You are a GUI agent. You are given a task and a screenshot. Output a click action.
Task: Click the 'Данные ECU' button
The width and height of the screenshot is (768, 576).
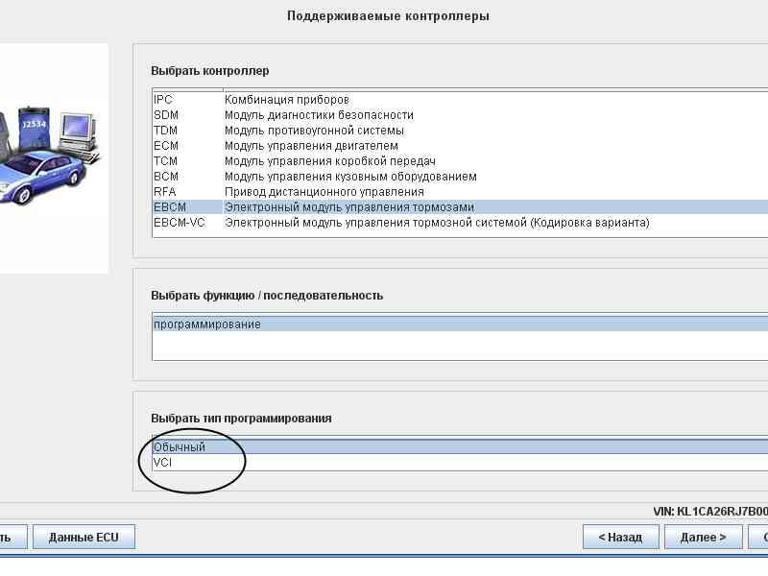(84, 538)
